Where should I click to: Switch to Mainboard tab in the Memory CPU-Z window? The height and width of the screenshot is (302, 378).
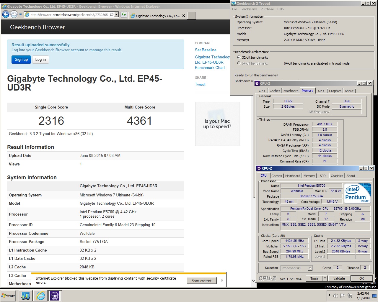291,91
